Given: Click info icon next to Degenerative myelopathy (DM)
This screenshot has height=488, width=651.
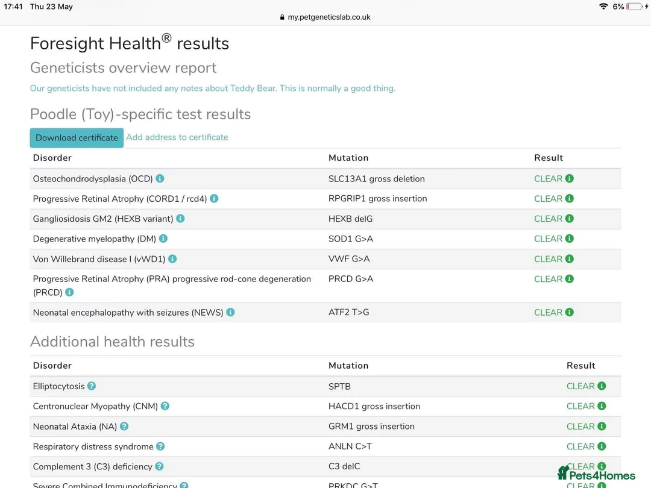Looking at the screenshot, I should [x=163, y=239].
